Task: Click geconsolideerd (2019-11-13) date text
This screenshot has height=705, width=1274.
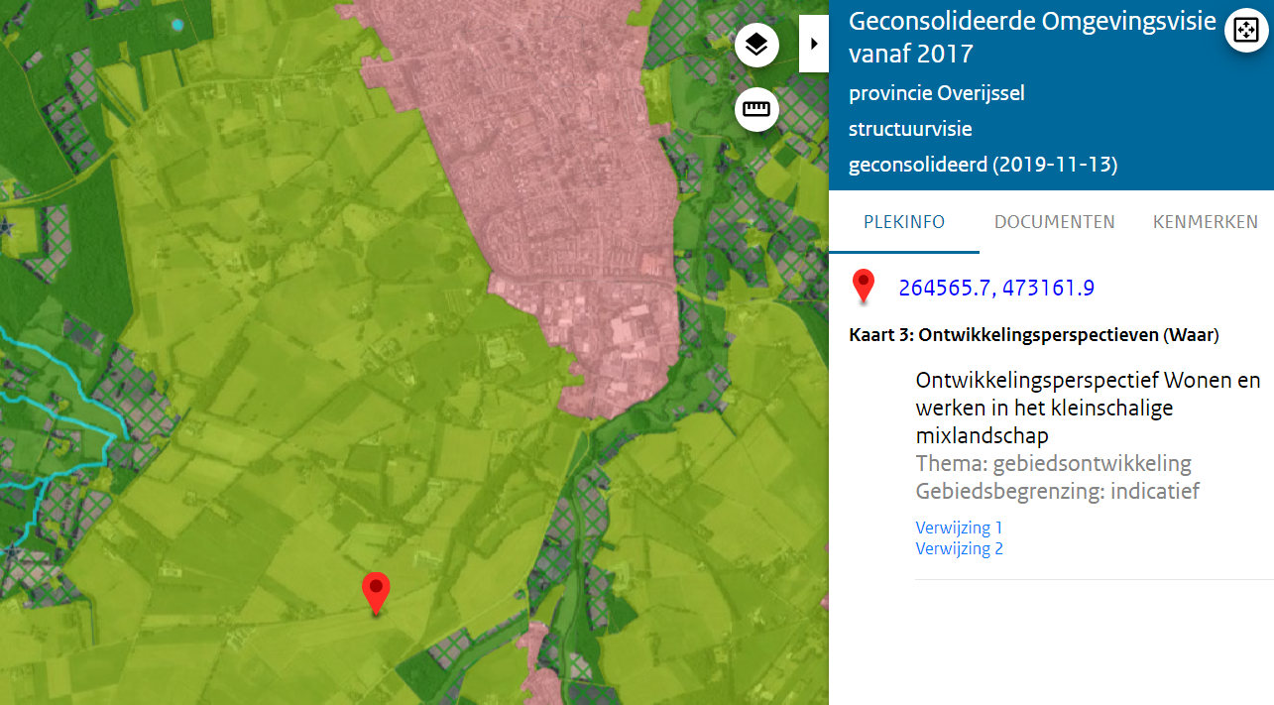Action: click(983, 165)
